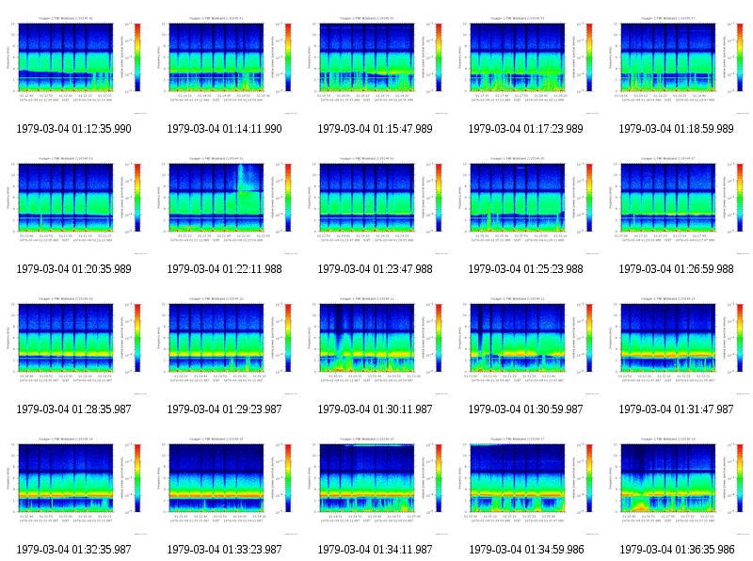Click caption 1979-03-04 01:12:35.990
Screen dimensions: 753x561
74,129
